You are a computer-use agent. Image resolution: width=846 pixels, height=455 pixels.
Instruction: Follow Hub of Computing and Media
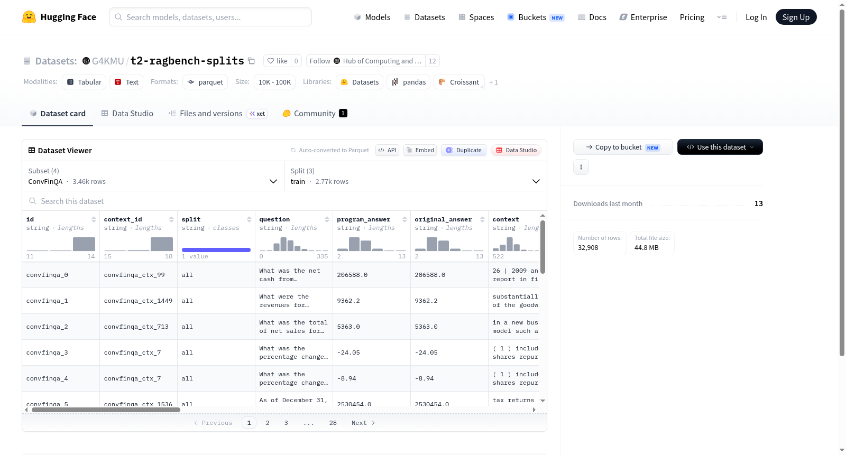coord(365,61)
